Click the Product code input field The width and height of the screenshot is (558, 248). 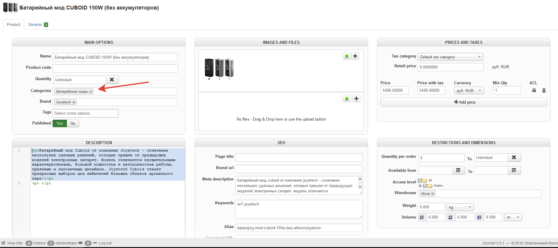pos(115,68)
